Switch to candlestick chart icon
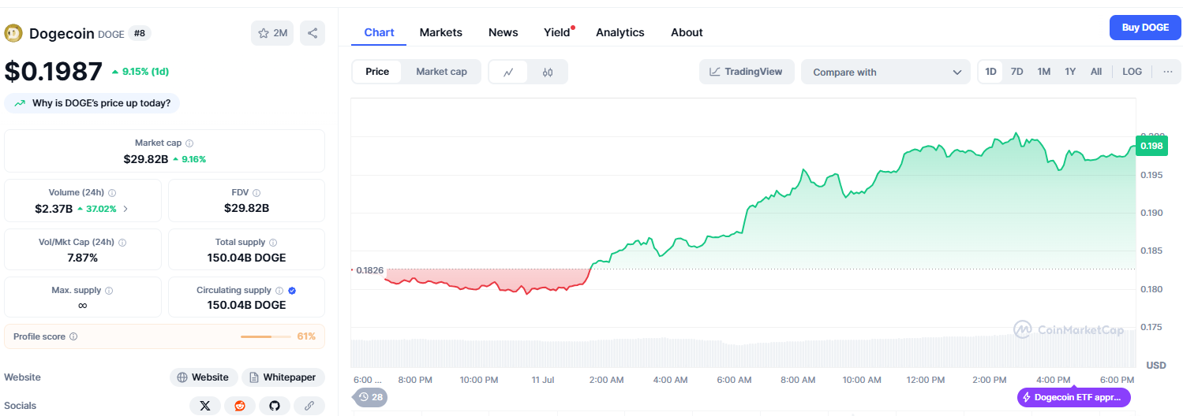The width and height of the screenshot is (1183, 416). pos(548,72)
